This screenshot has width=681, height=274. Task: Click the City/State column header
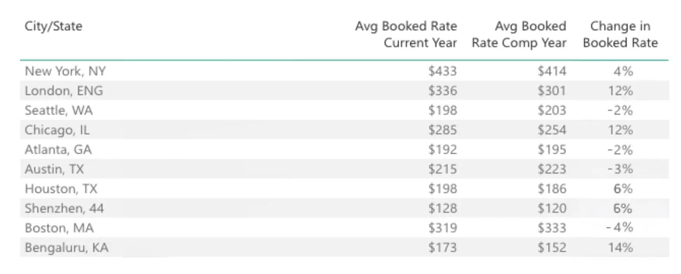click(x=53, y=26)
